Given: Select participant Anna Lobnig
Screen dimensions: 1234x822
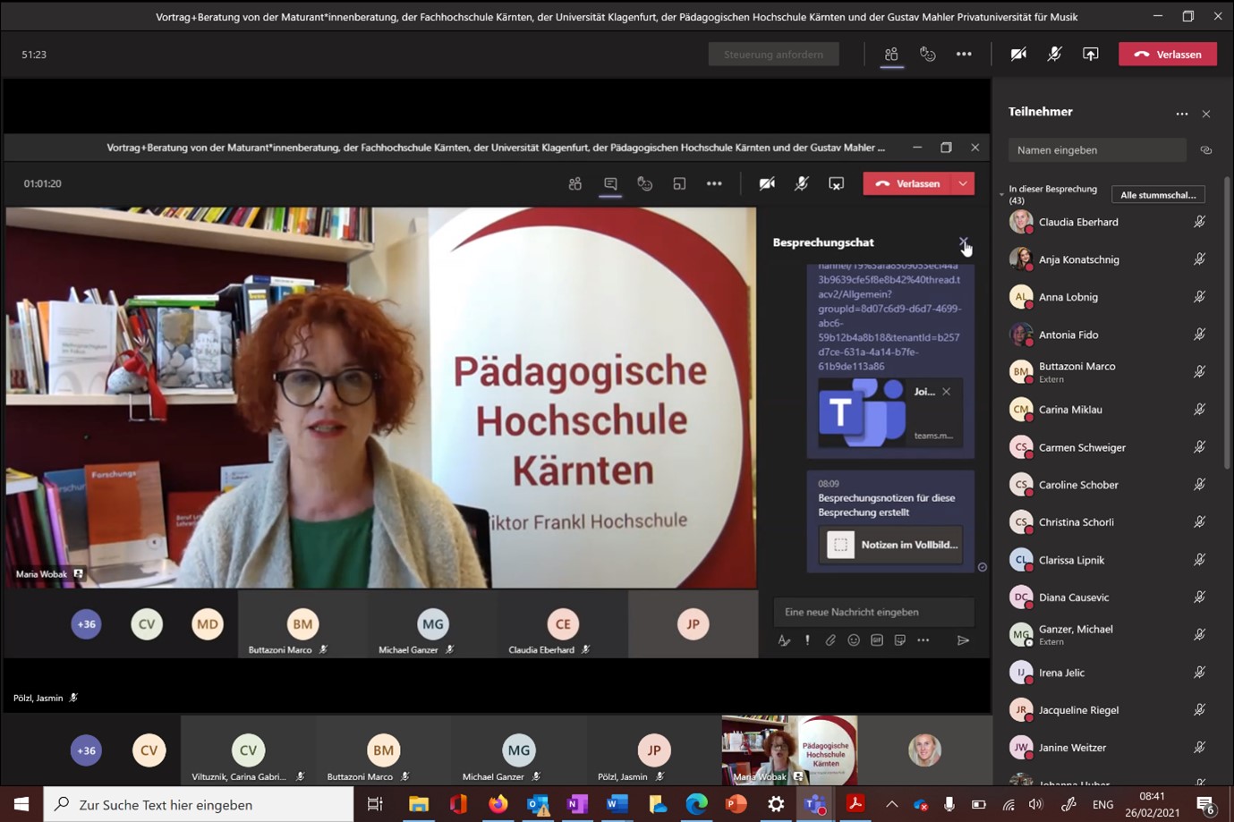Looking at the screenshot, I should coord(1108,297).
